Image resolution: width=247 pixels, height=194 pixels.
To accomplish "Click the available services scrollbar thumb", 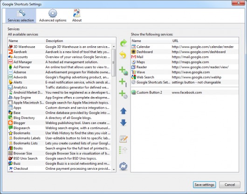I will click(x=114, y=62).
